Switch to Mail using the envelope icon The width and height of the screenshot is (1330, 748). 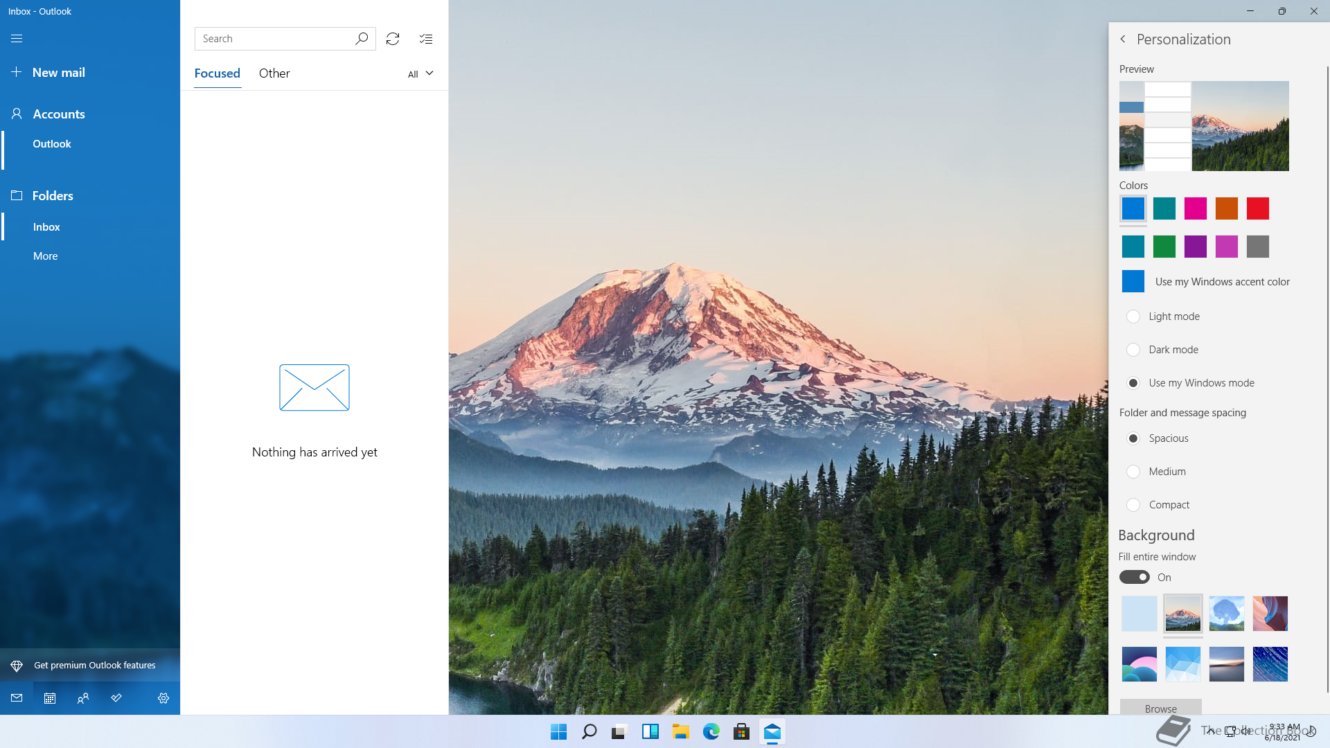17,698
